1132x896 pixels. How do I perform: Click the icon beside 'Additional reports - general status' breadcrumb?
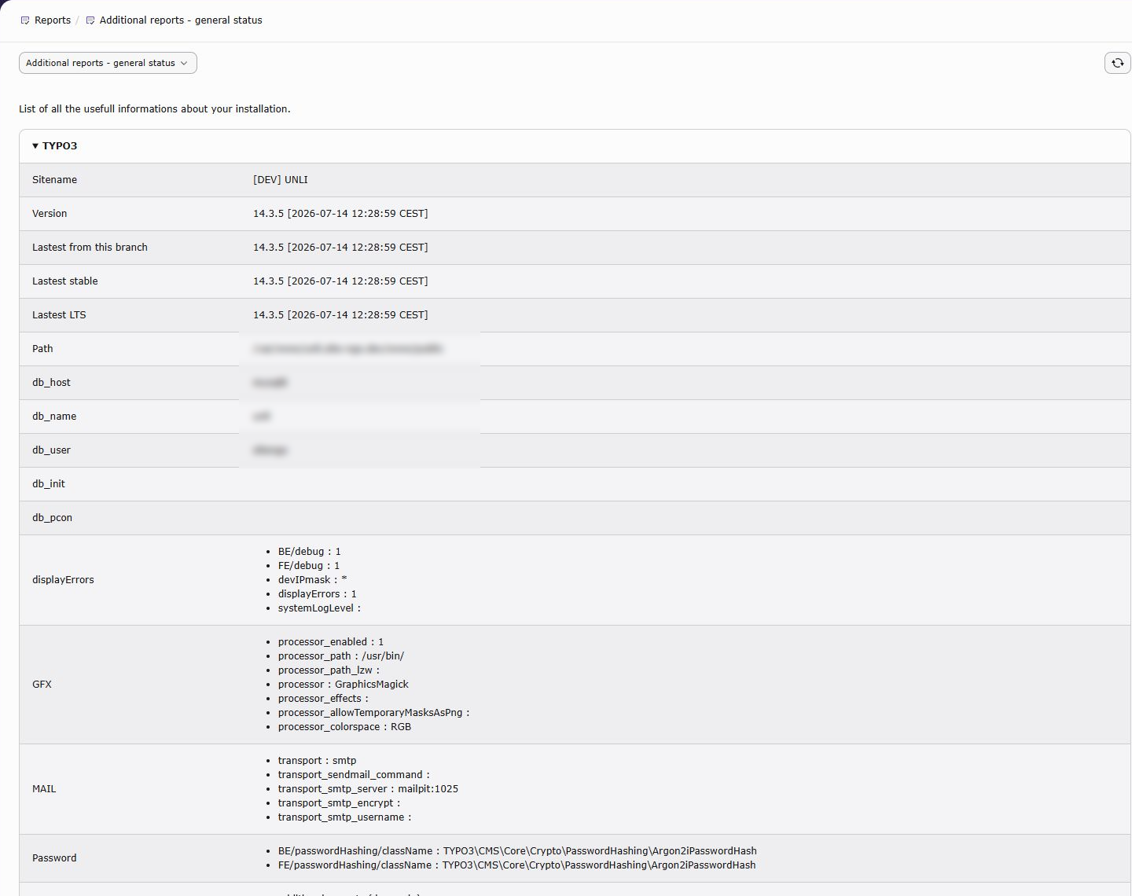(x=90, y=20)
